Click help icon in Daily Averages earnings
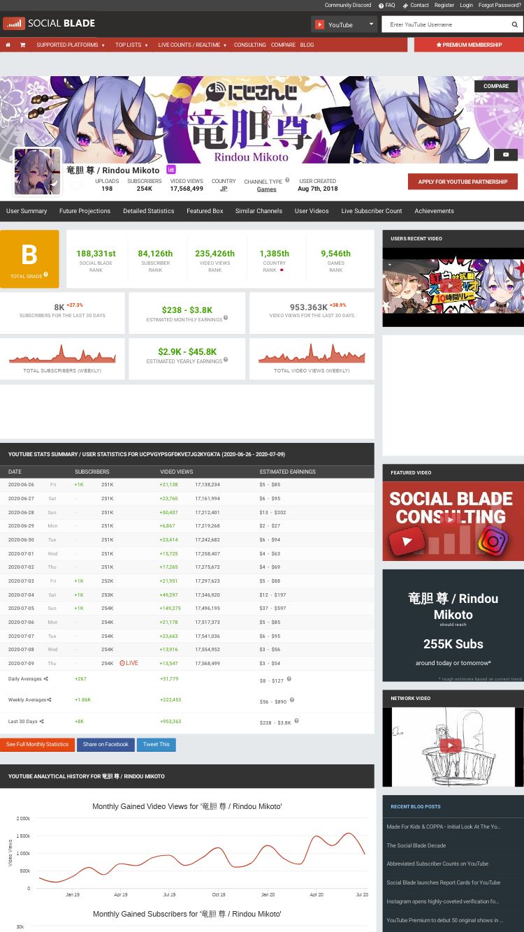This screenshot has height=932, width=524. (x=289, y=678)
